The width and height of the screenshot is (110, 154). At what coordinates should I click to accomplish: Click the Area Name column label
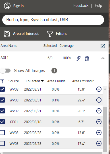[9, 46]
